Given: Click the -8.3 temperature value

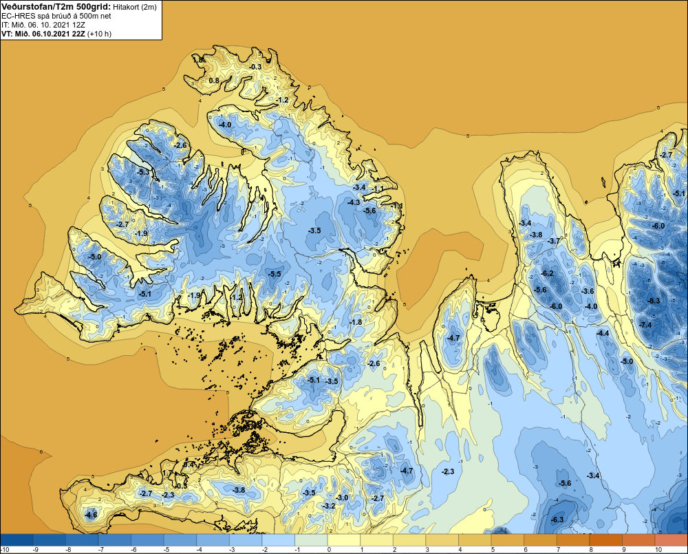Looking at the screenshot, I should (x=654, y=301).
